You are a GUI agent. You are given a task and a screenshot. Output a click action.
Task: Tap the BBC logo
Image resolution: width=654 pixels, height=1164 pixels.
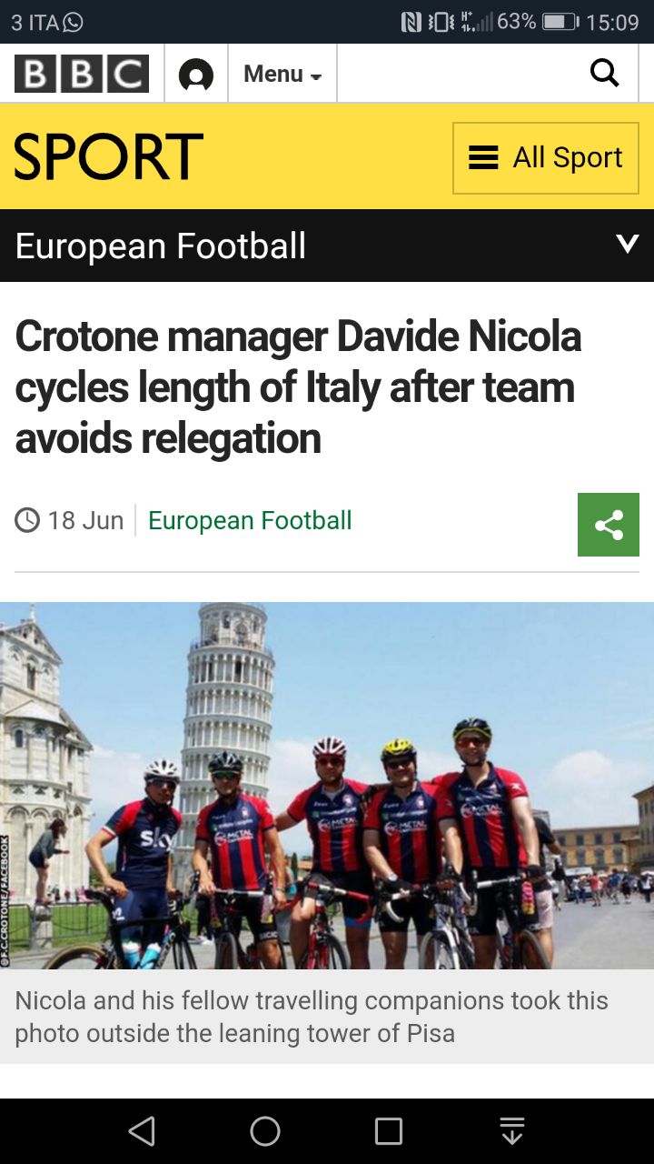[82, 74]
